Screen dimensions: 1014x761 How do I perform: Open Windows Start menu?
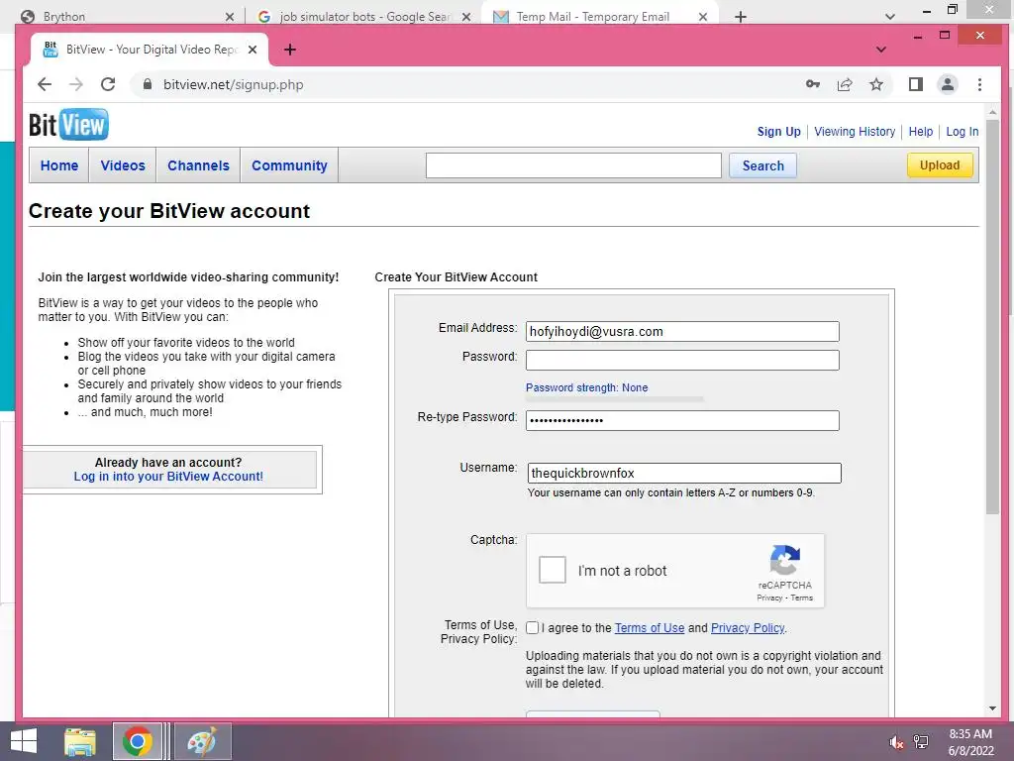point(24,741)
